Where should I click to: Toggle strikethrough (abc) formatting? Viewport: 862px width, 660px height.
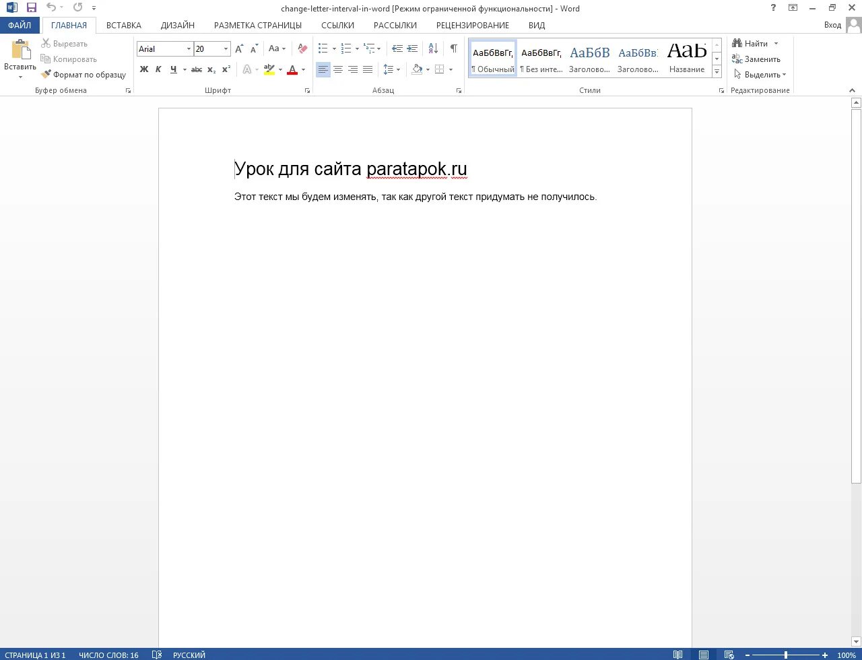(x=197, y=69)
